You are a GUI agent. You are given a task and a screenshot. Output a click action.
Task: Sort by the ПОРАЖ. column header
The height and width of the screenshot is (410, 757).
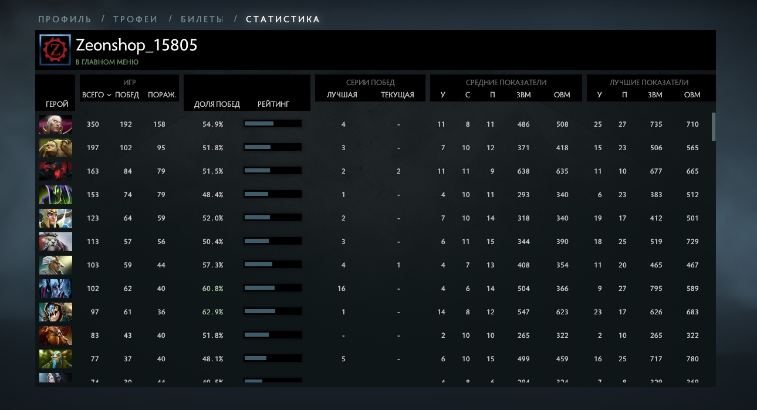tap(162, 95)
